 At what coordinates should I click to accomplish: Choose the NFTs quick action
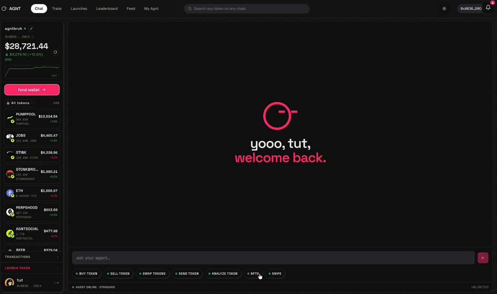click(x=253, y=274)
